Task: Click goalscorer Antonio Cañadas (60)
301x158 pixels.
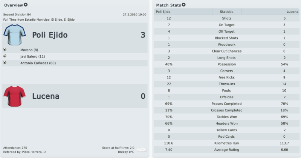Action: [x=38, y=63]
